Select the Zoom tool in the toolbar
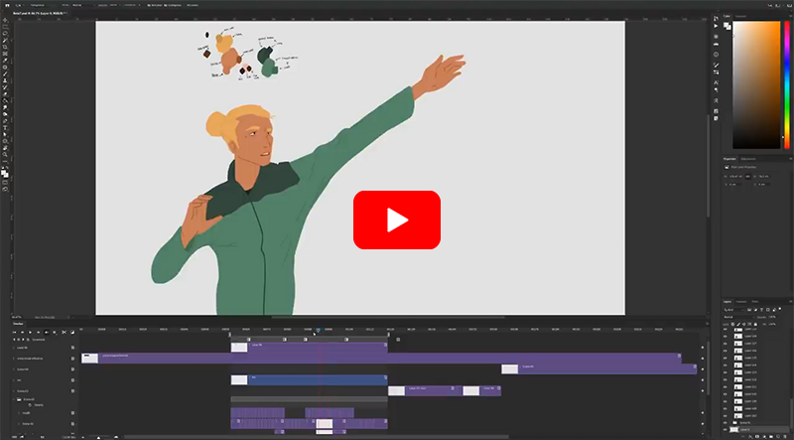The height and width of the screenshot is (440, 794). (x=5, y=154)
